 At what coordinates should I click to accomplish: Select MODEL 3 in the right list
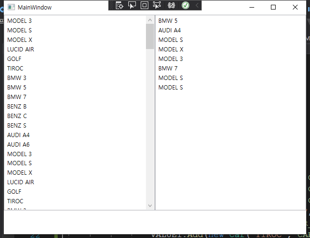tap(230, 59)
